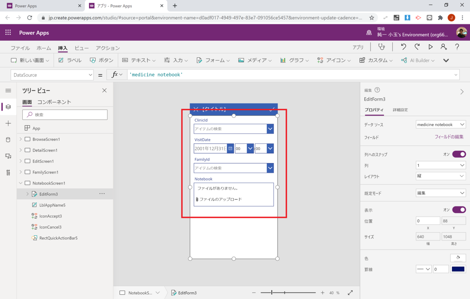Open the VisitDate calendar picker icon

pyautogui.click(x=231, y=149)
